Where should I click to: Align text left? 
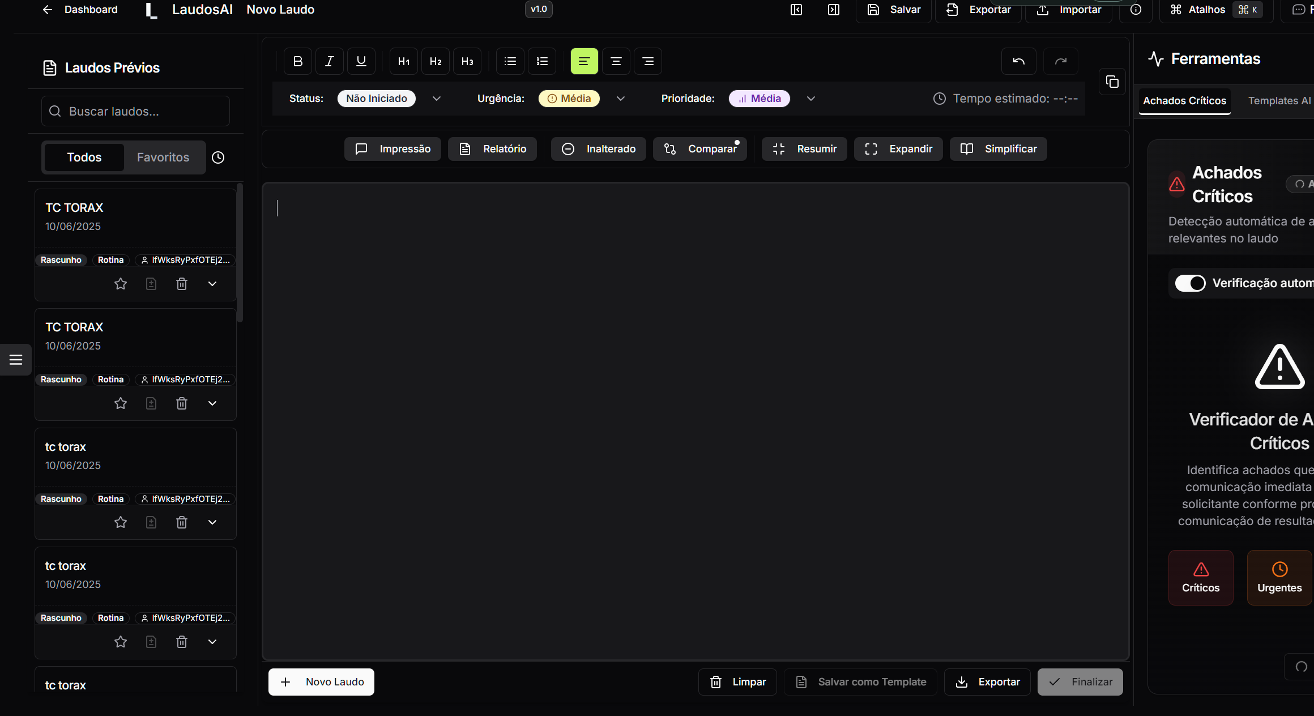[x=585, y=61]
